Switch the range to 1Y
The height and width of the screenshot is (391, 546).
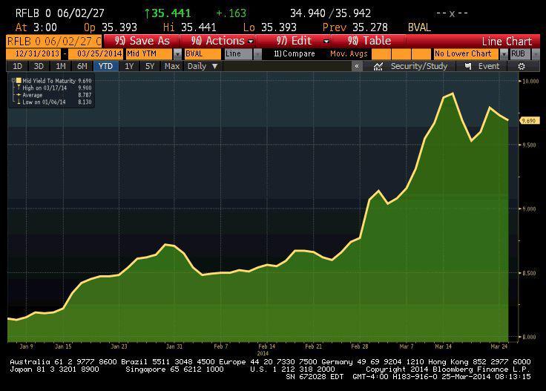129,66
